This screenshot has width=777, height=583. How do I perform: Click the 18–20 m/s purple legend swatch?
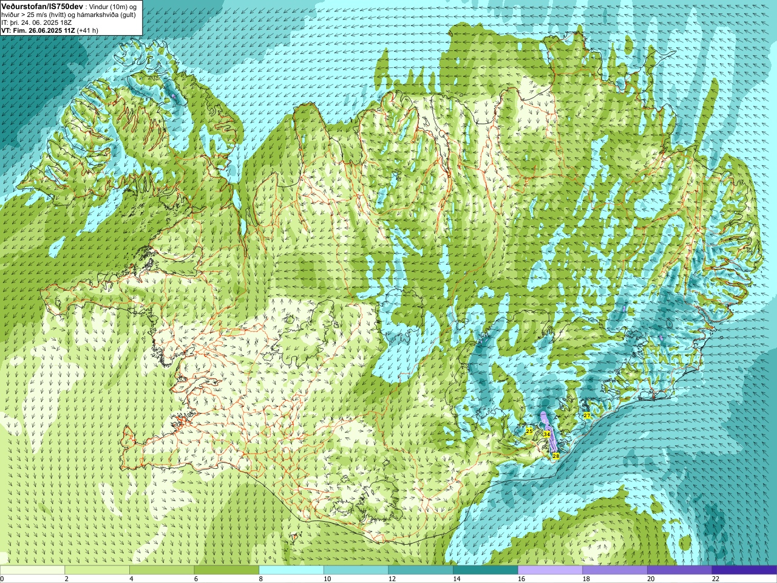(x=615, y=570)
